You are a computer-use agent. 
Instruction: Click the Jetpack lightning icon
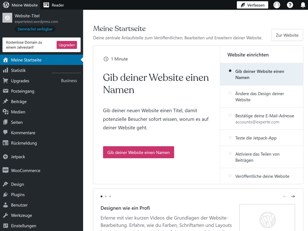5,157
